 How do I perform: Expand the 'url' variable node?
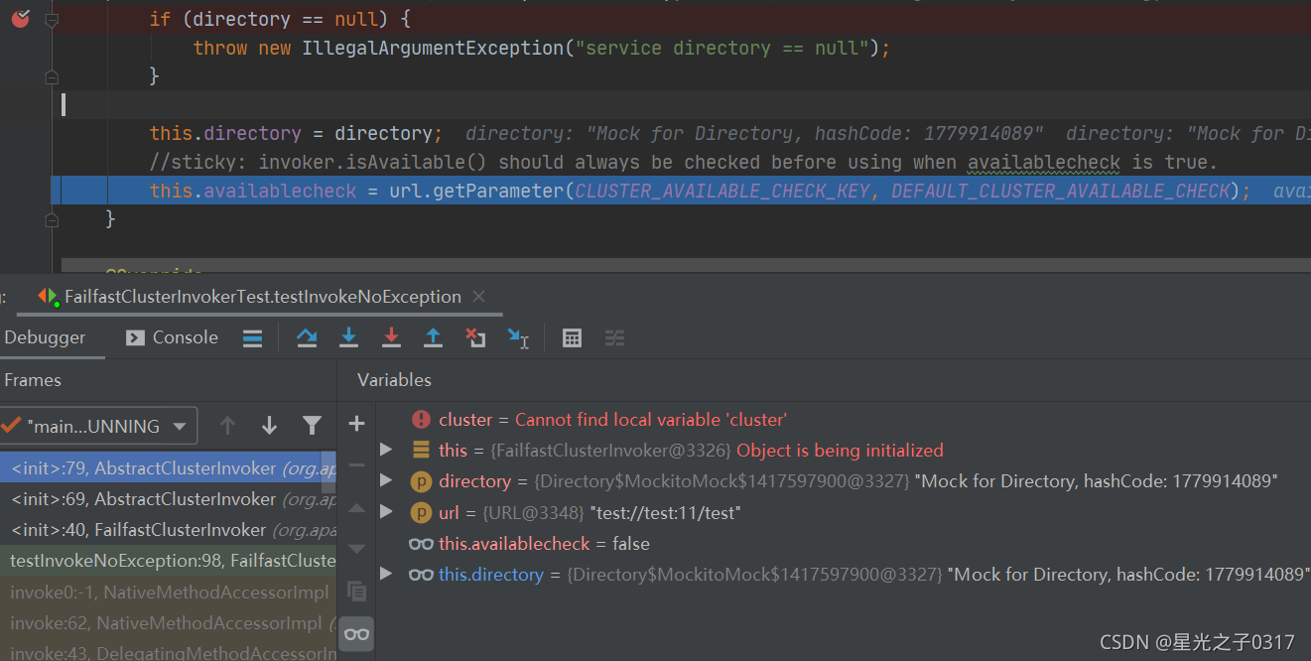[386, 512]
